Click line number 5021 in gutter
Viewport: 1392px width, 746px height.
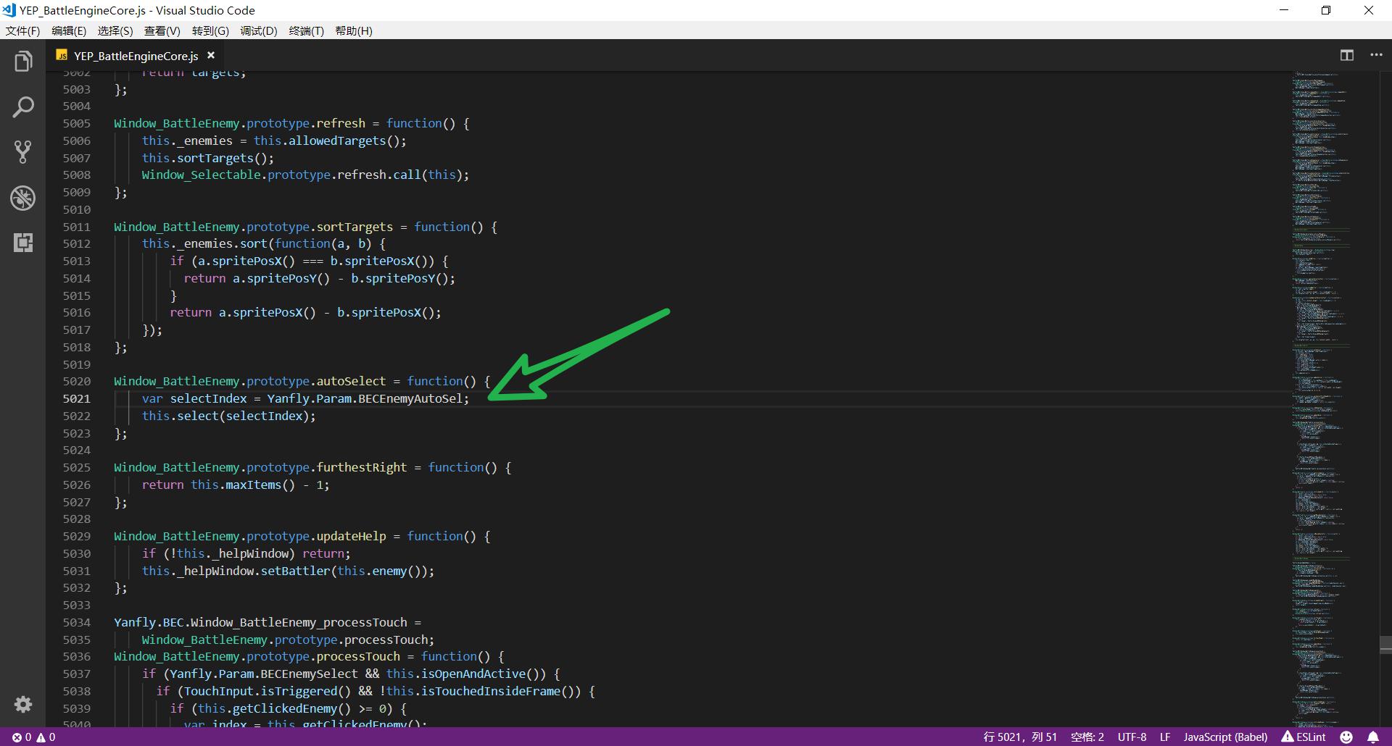click(77, 398)
